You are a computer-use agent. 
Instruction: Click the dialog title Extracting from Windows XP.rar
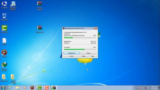(74, 28)
